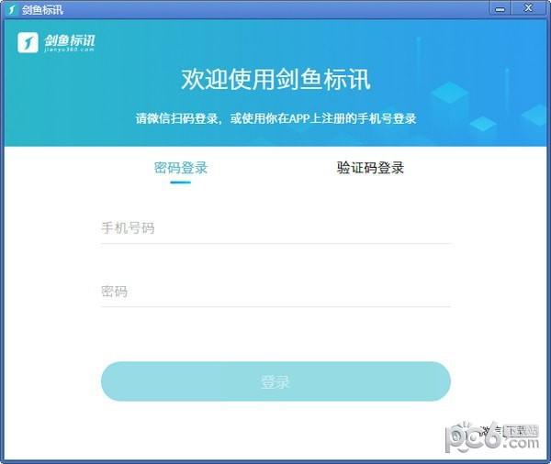551x464 pixels.
Task: Click the .com text of the watermark
Action: click(521, 444)
